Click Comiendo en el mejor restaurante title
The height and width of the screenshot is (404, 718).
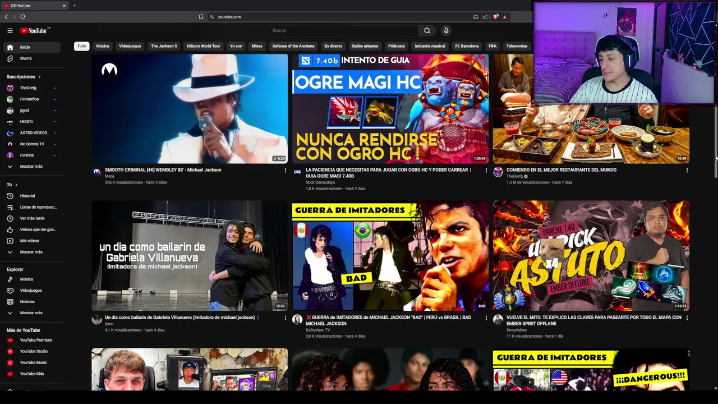(561, 169)
